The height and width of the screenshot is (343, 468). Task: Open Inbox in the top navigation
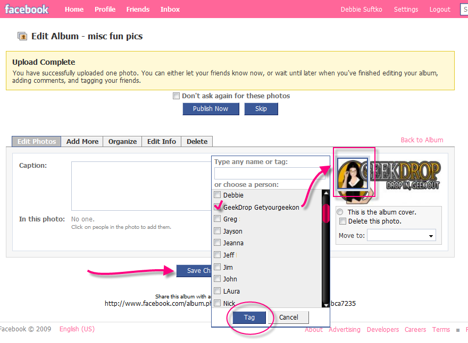click(x=170, y=9)
